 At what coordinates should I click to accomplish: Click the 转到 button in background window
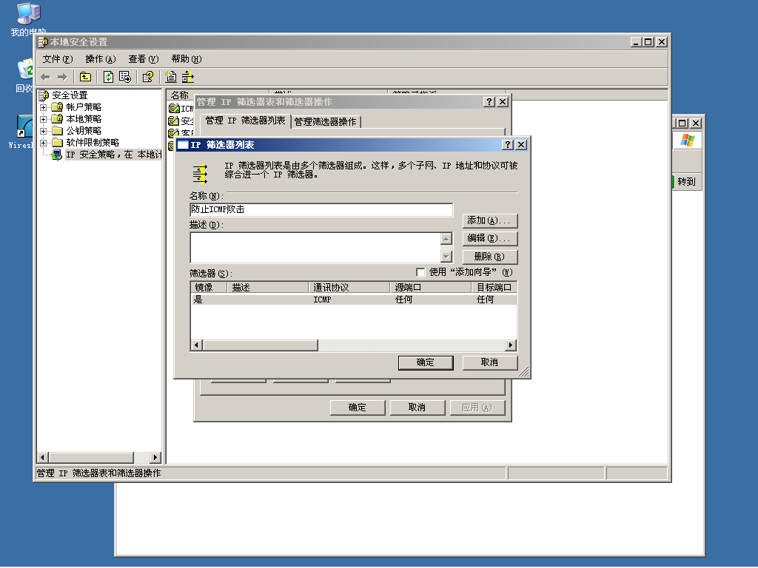pyautogui.click(x=686, y=182)
